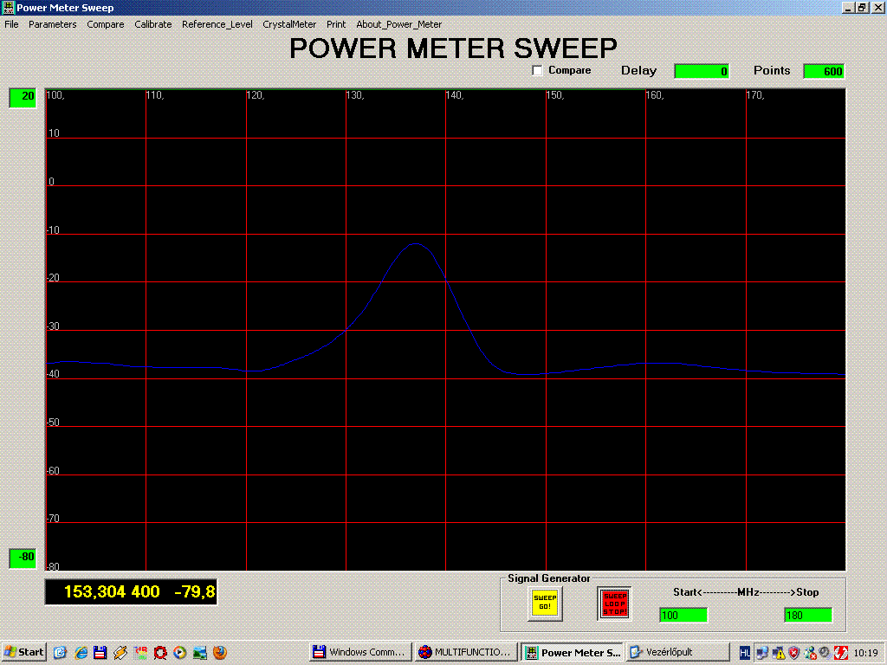Click the network connection tray icon
Viewport: 887px width, 665px height.
coord(762,653)
